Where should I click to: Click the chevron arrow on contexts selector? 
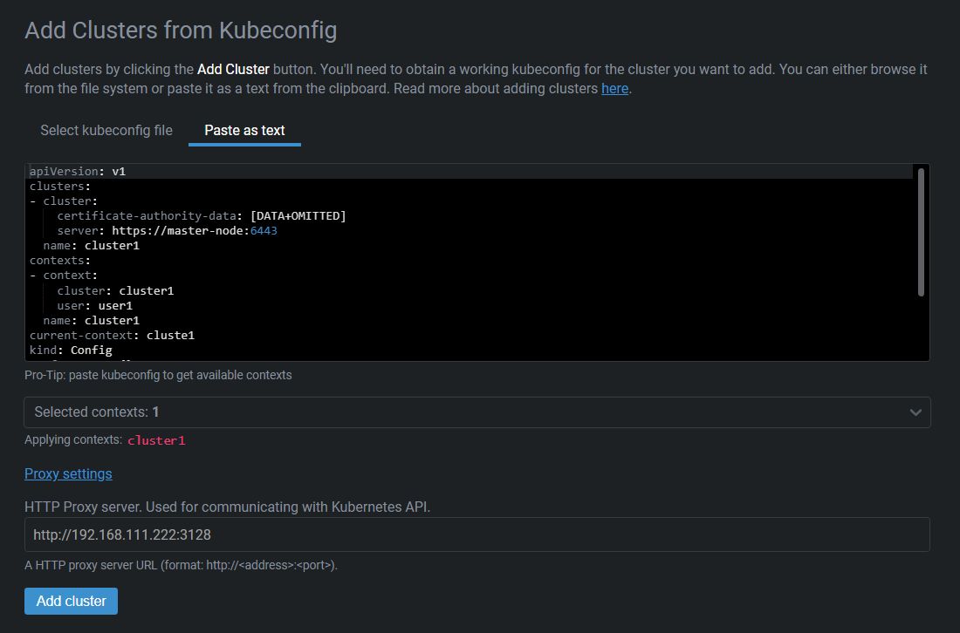click(x=915, y=412)
